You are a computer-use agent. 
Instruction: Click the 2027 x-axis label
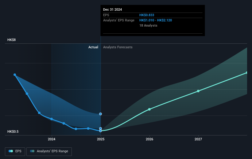[198, 139]
